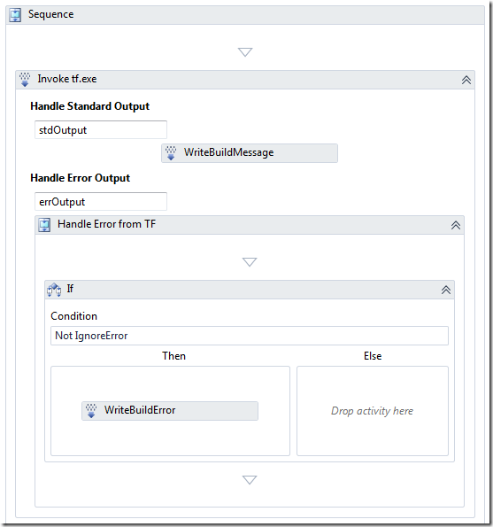This screenshot has width=493, height=527.
Task: Select the WriteBuildMessage activity
Action: (250, 153)
